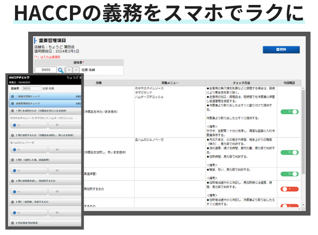Select × option under ホタテのオイルソース on phone
The height and width of the screenshot is (235, 318).
pos(29,125)
